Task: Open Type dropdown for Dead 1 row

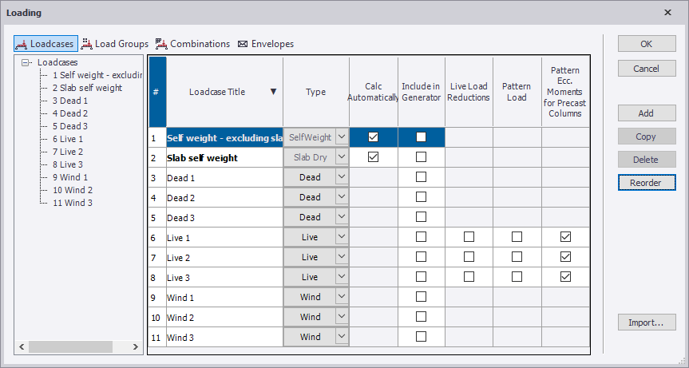Action: point(342,177)
